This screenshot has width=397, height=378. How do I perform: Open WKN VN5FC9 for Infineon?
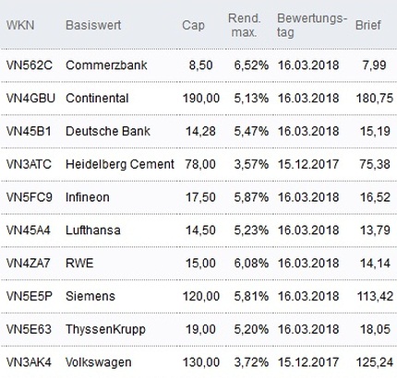point(30,197)
